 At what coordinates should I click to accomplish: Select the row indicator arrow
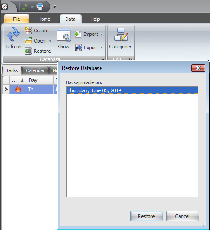(x=6, y=89)
